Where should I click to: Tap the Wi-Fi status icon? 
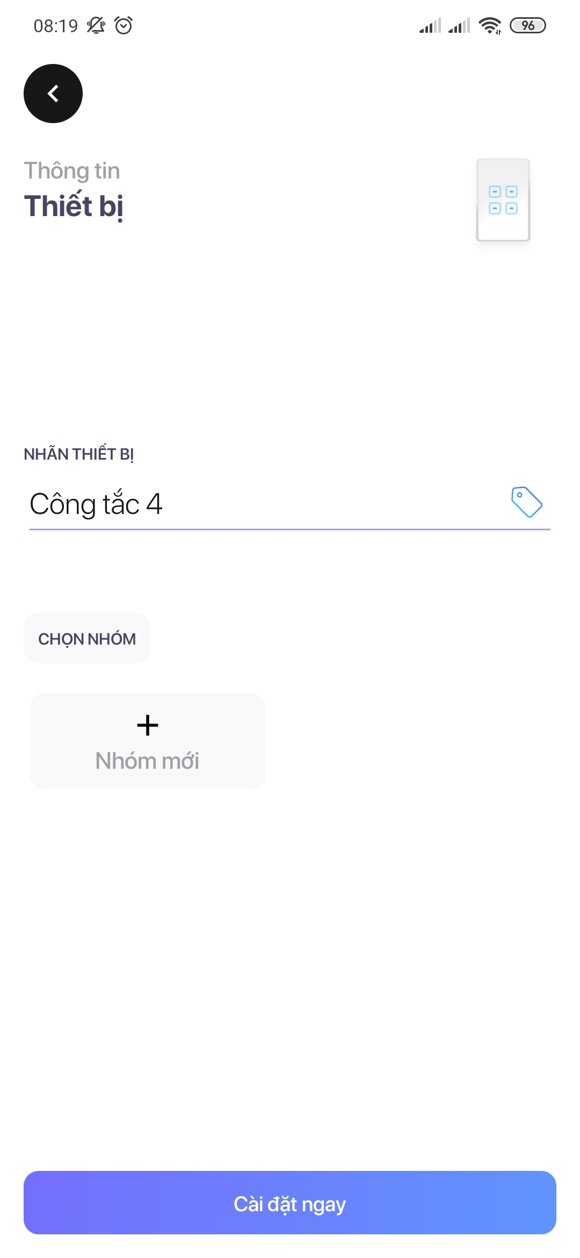click(x=490, y=25)
